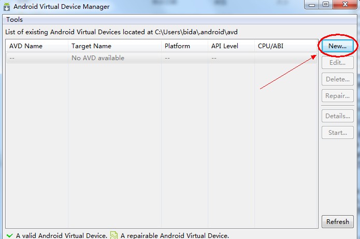360x239 pixels.
Task: Open the Details... button
Action: (x=338, y=116)
